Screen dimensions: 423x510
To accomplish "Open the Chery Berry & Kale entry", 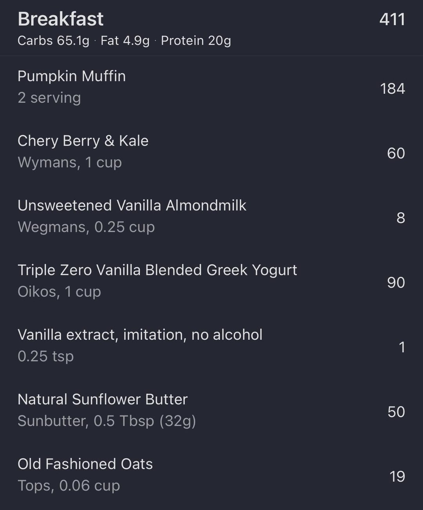I will (83, 141).
